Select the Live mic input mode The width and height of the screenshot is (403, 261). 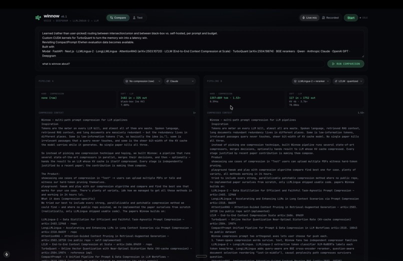309,17
